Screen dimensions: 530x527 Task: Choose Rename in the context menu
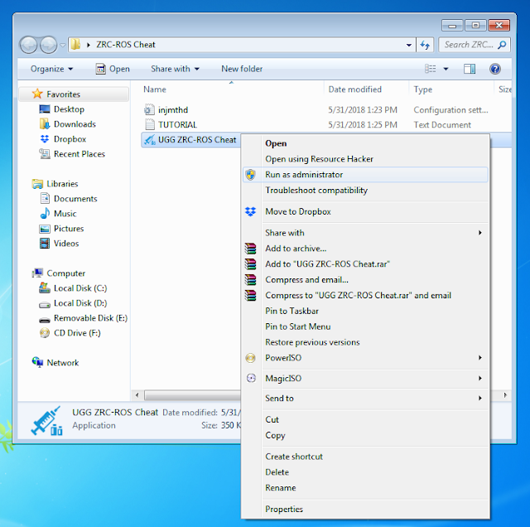click(x=365, y=488)
